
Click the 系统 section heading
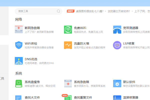point(18,73)
